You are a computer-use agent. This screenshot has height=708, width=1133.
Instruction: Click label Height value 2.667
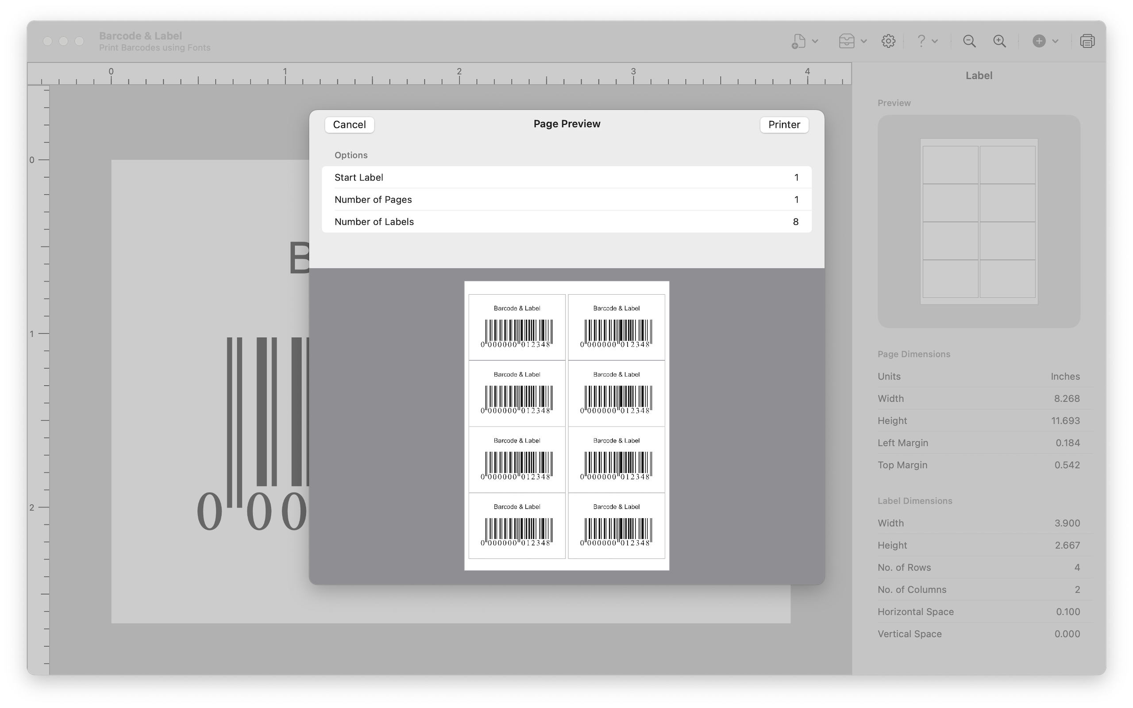click(x=1067, y=545)
